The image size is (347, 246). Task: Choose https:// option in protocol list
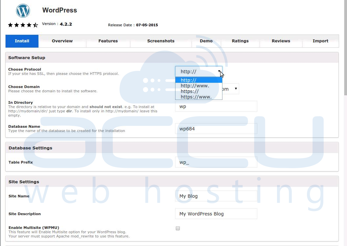(199, 91)
